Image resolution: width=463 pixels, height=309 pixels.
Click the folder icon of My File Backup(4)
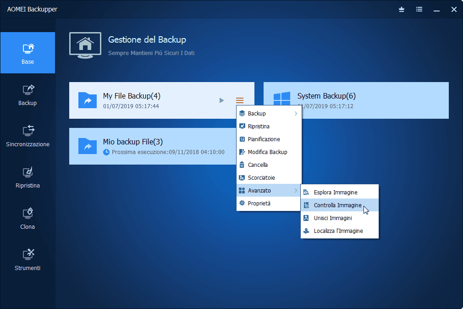coord(88,100)
